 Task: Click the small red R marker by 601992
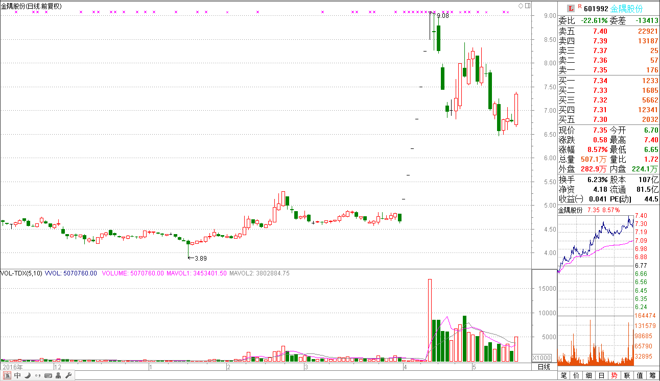coord(580,7)
